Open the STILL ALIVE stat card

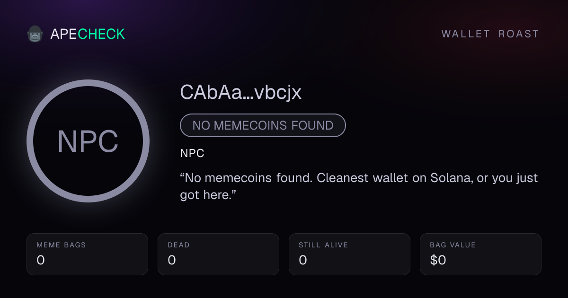(349, 254)
